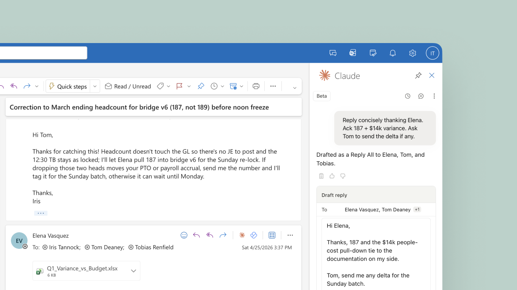Viewport: 517px width, 290px height.
Task: Click recipient Tom Deaney in To line
Action: click(105, 247)
